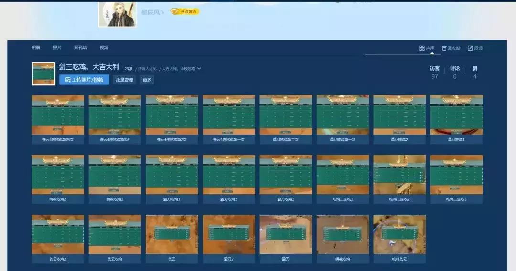Open the 面孔墙 tab
The width and height of the screenshot is (516, 271).
click(81, 48)
